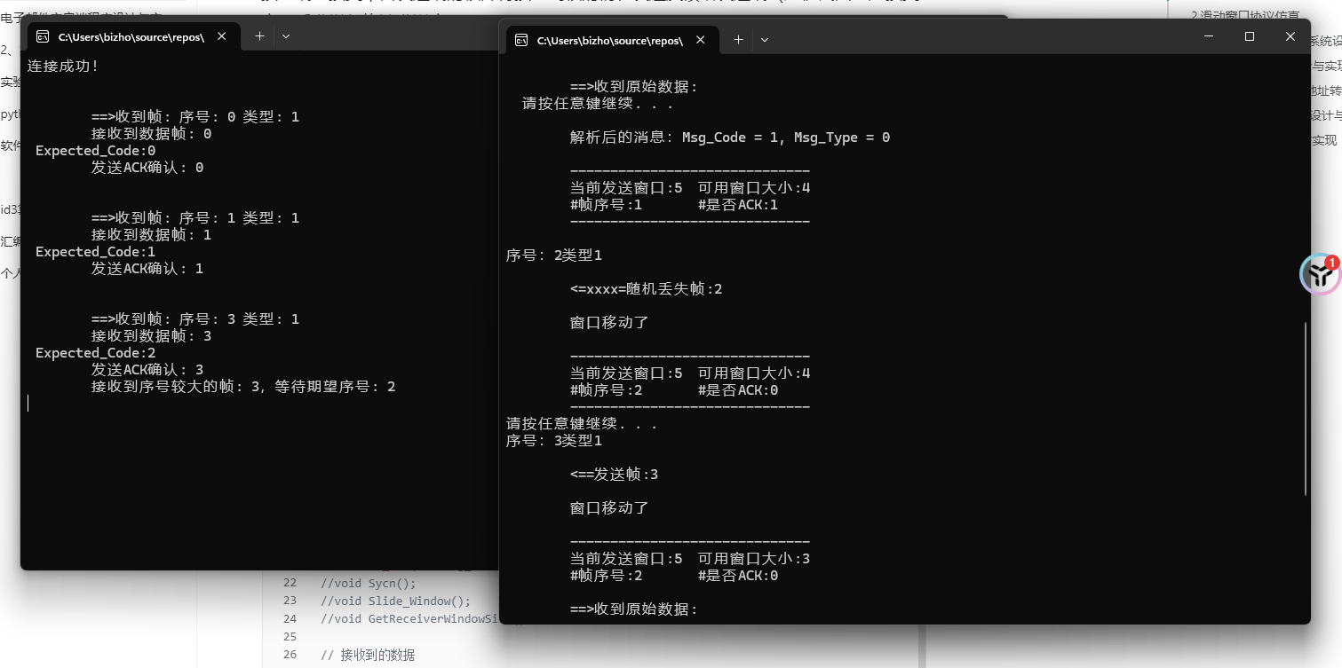
Task: Place cursor at left terminal's blinking caret
Action: click(x=28, y=402)
